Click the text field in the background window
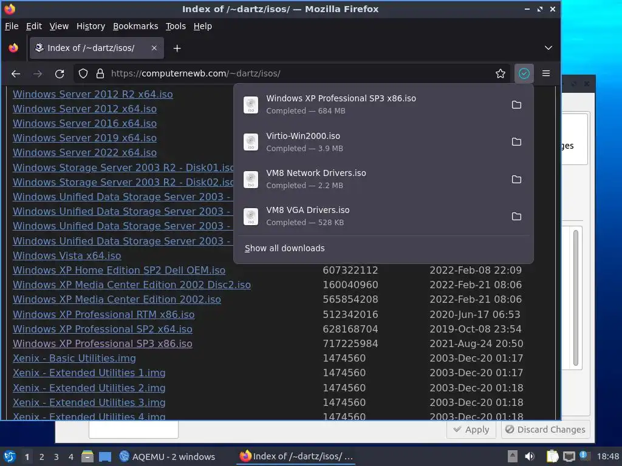Screen dimensions: 622x466 [x=134, y=430]
